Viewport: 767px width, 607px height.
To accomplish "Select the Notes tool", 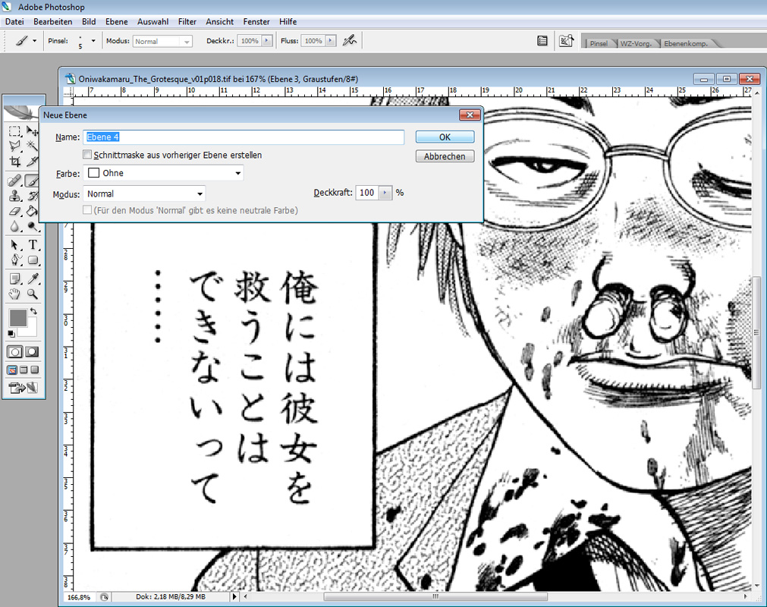I will point(14,278).
